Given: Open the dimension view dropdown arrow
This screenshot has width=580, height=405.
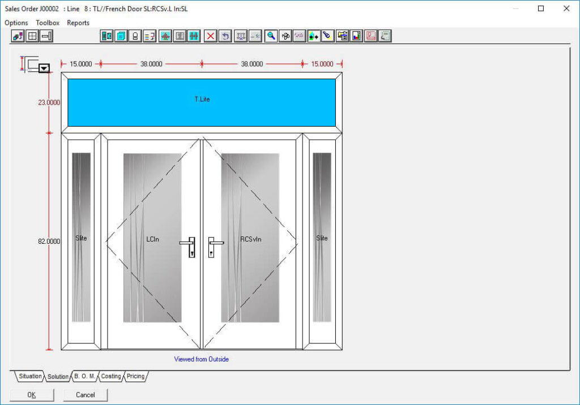Looking at the screenshot, I should [x=44, y=68].
